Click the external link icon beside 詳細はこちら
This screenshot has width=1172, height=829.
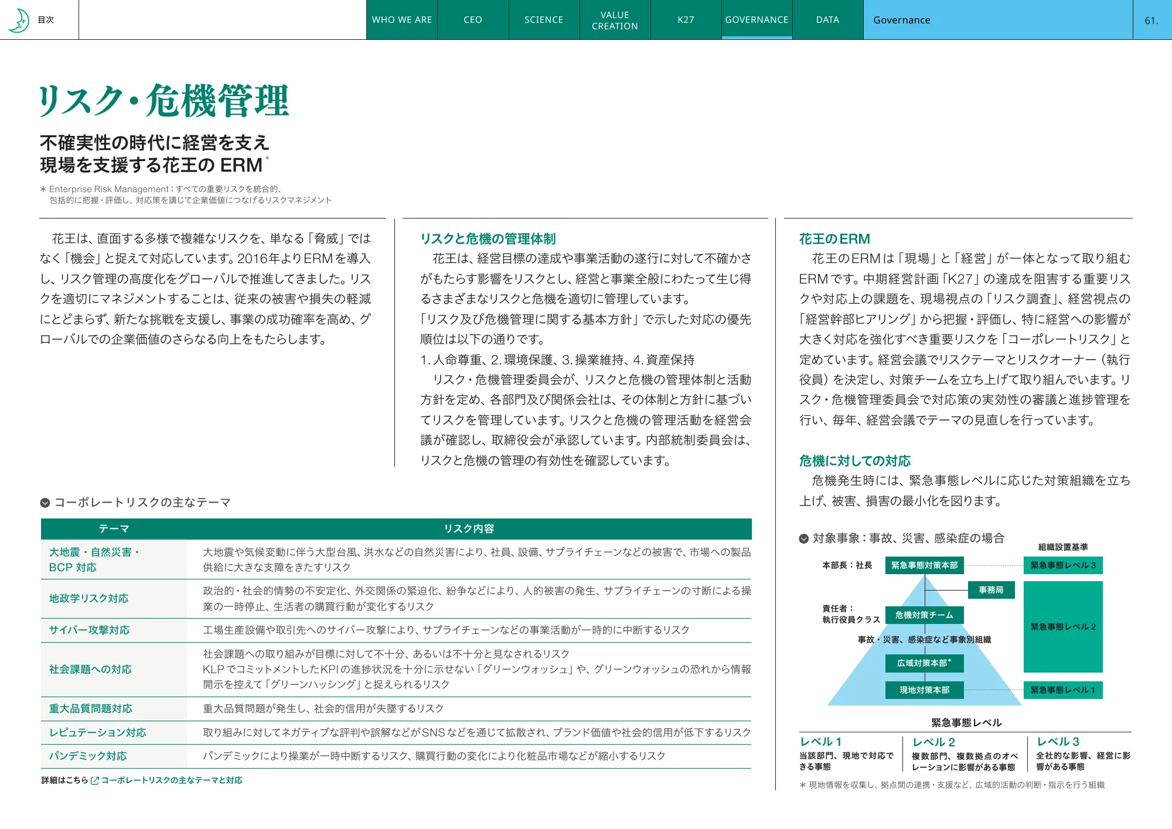(x=95, y=780)
